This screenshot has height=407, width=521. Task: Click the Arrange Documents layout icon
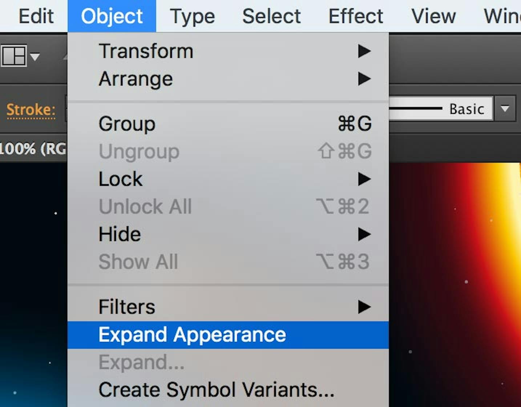15,55
